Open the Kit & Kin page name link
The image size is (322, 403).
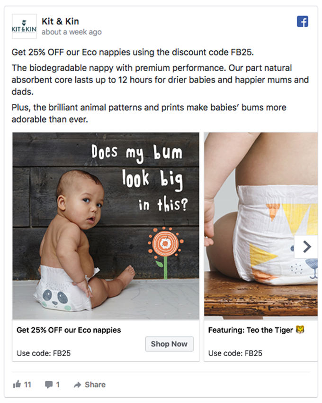(60, 21)
